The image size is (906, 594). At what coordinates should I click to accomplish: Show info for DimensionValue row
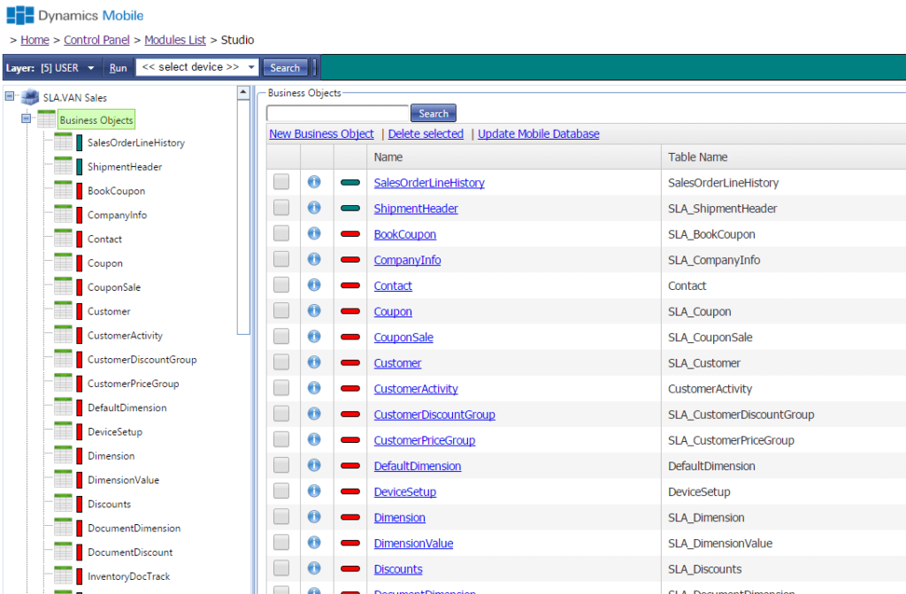coord(314,543)
